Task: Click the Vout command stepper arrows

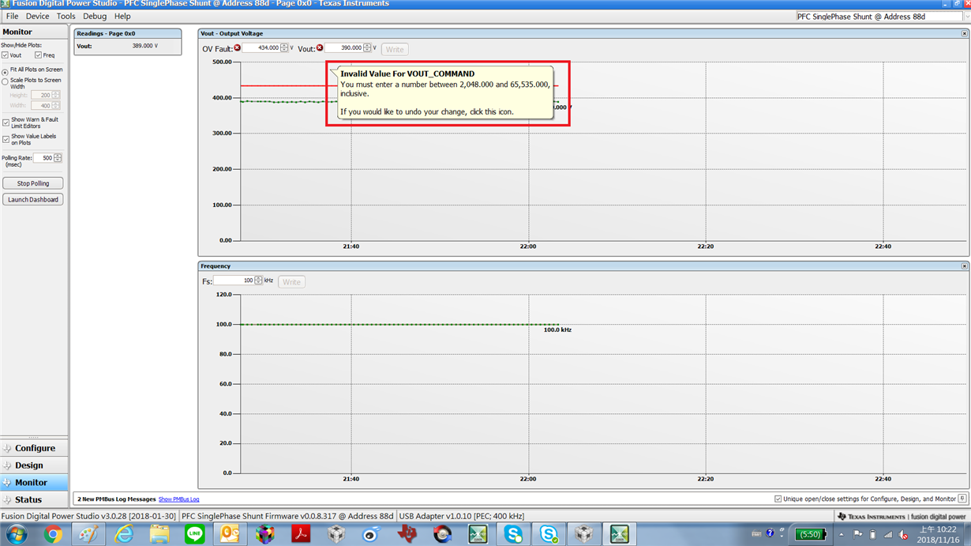Action: click(368, 48)
